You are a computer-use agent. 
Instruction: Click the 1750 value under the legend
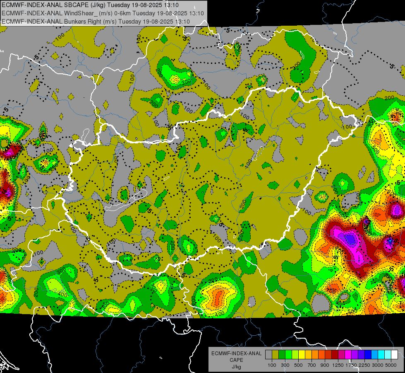pos(351,365)
